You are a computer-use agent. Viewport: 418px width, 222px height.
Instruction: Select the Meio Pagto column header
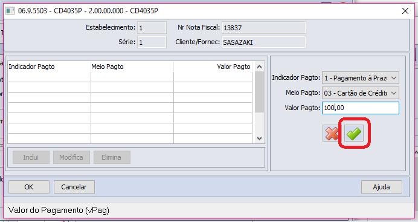click(132, 67)
